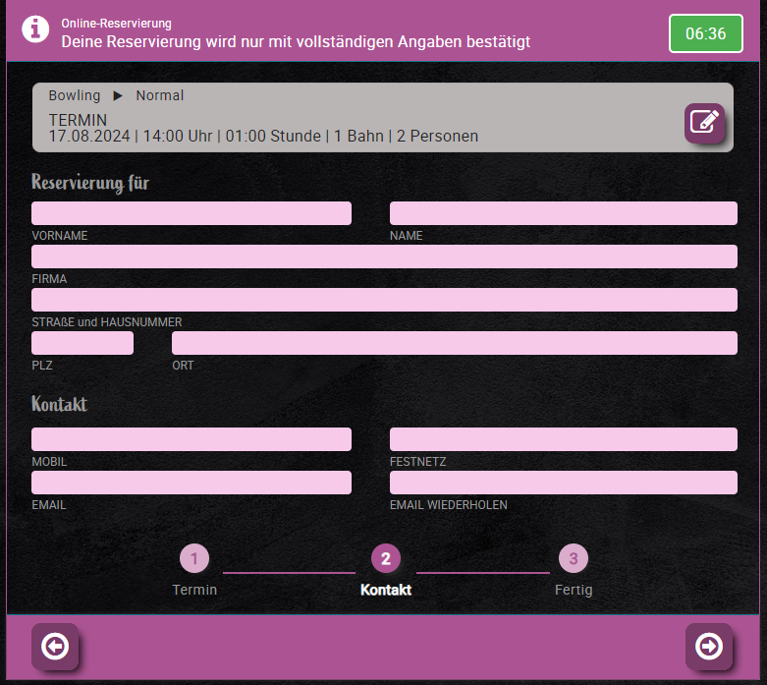The height and width of the screenshot is (685, 767).
Task: Click the Name input field
Action: click(563, 213)
